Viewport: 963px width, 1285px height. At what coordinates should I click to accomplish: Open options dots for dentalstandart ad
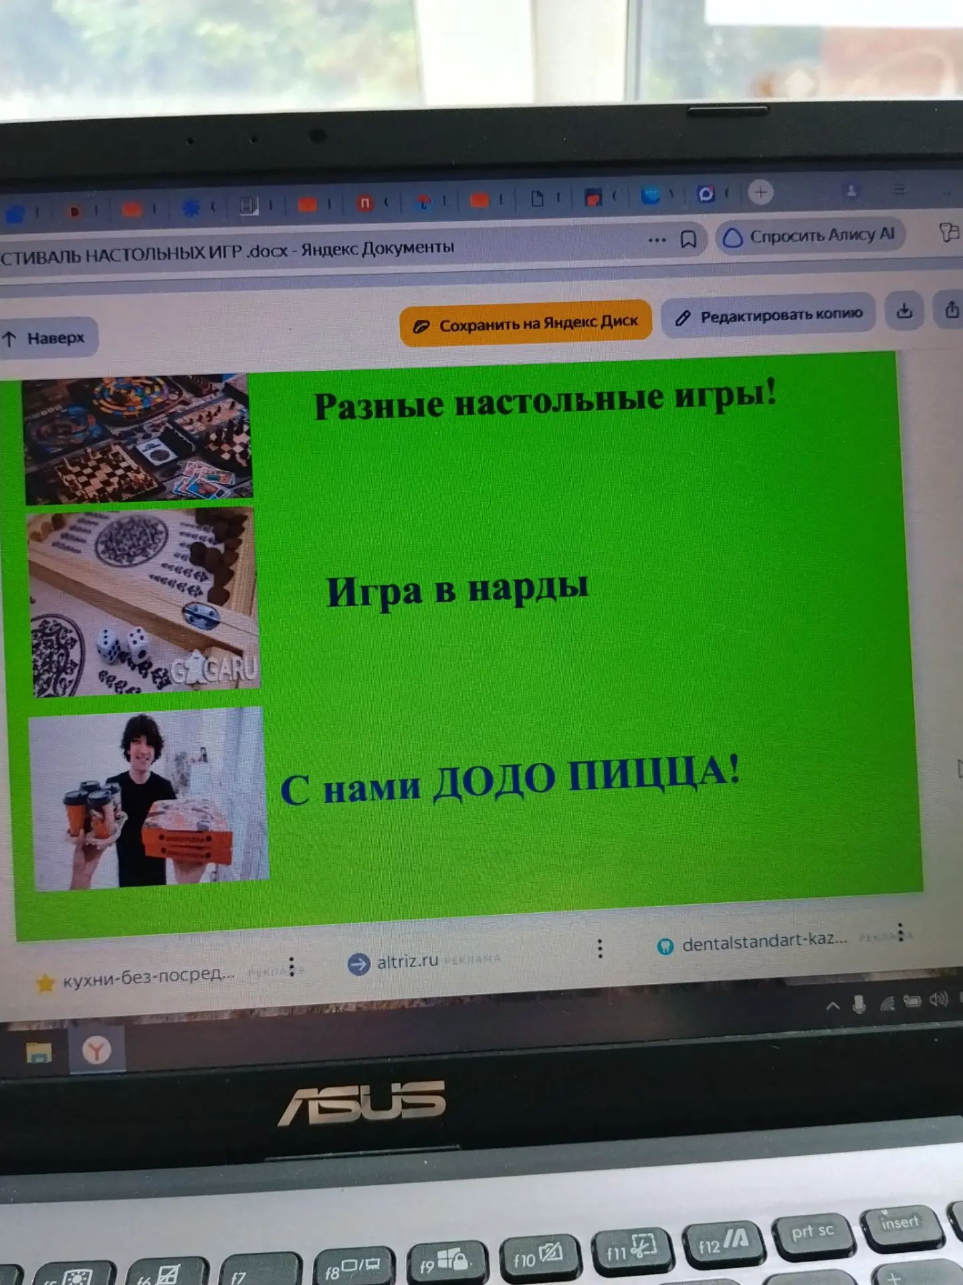901,932
